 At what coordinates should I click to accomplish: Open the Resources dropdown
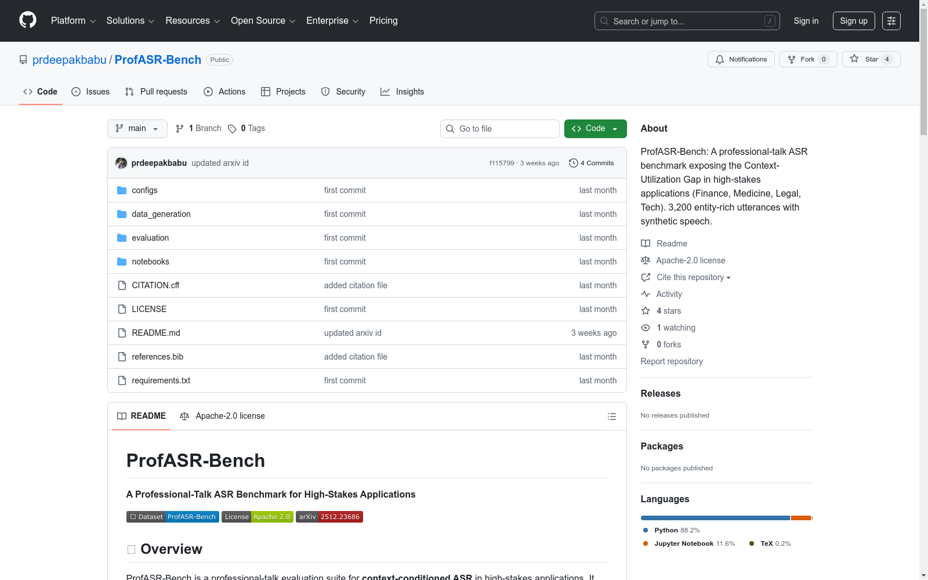click(x=193, y=21)
